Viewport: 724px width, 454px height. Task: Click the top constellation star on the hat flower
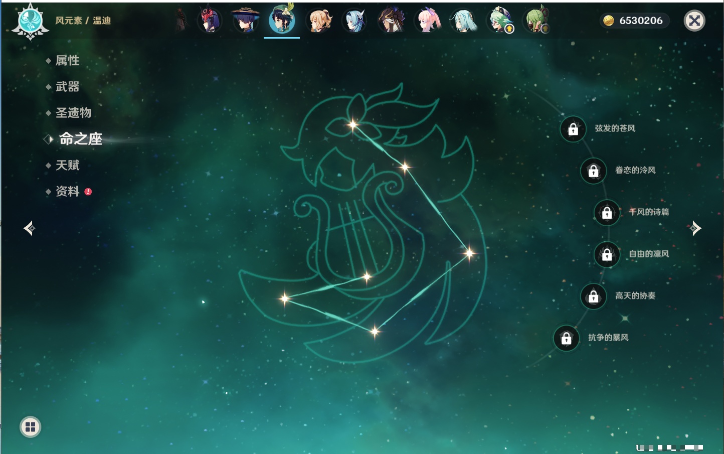click(x=353, y=124)
